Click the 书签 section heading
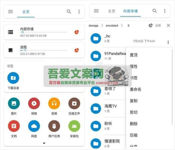This screenshot has width=175, height=150. pyautogui.click(x=10, y=66)
